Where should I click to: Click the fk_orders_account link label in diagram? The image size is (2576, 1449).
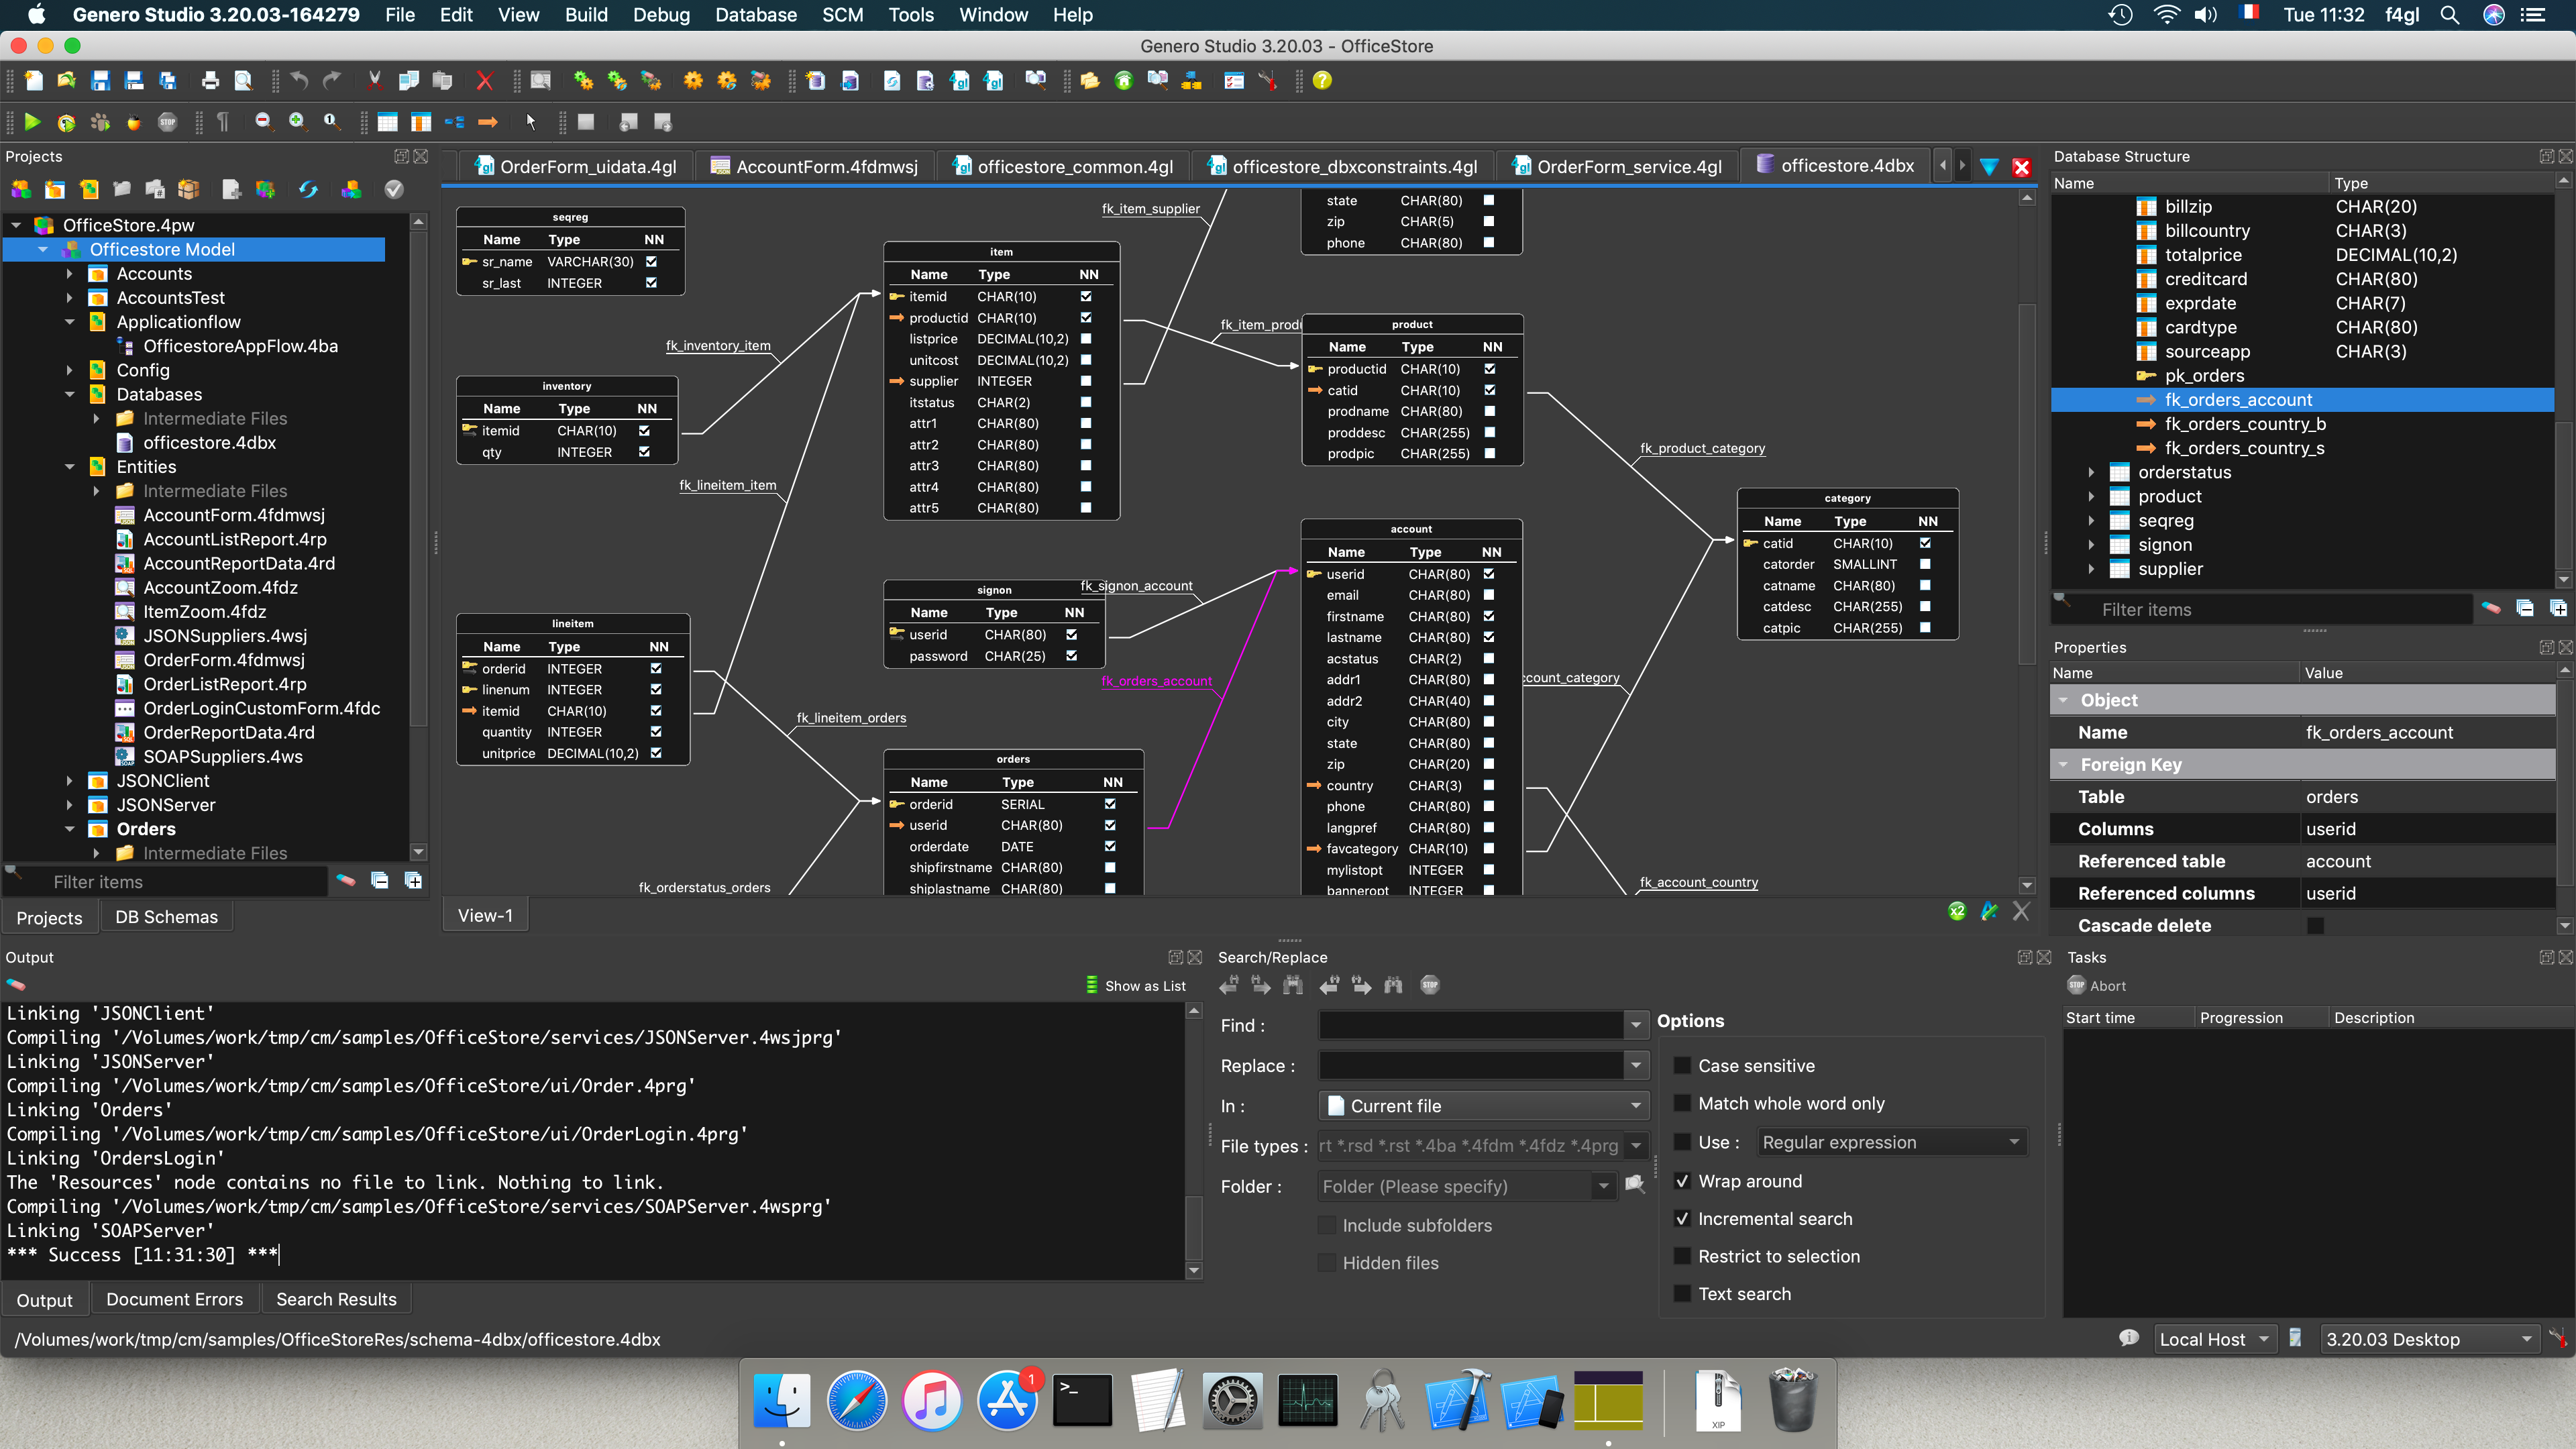1156,681
